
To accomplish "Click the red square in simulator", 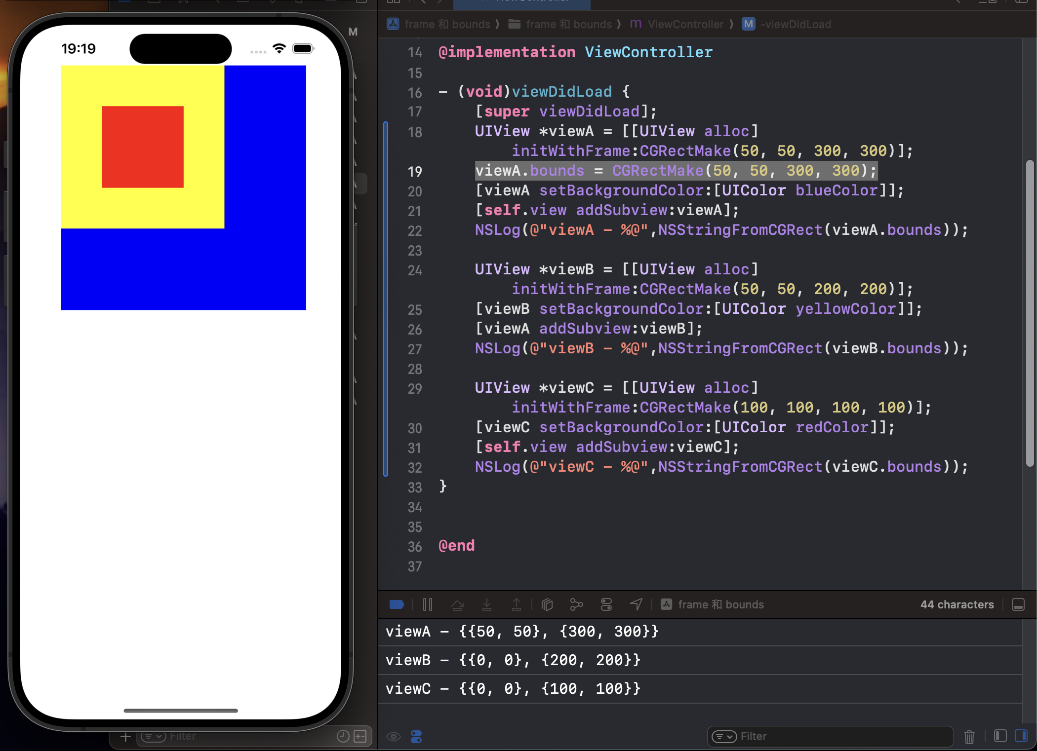I will 143,147.
